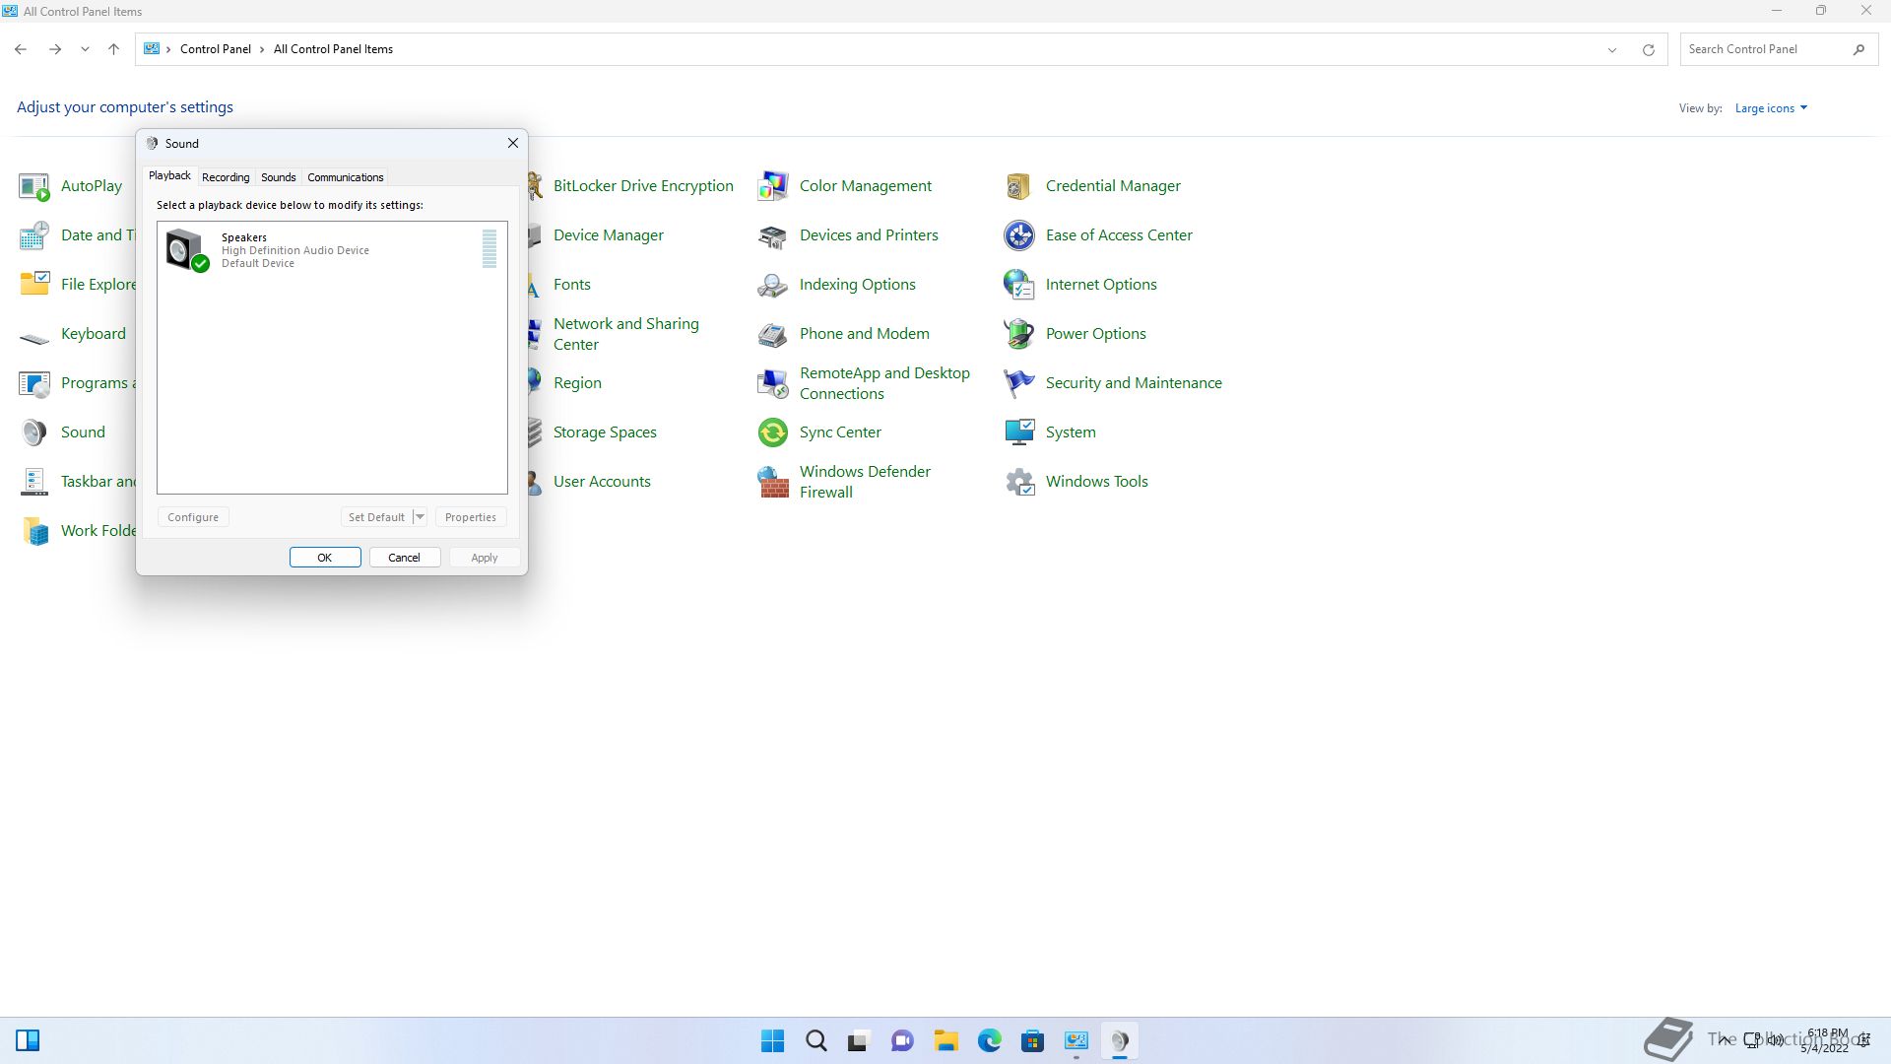The width and height of the screenshot is (1891, 1064).
Task: Navigate back with the back arrow
Action: tap(21, 49)
